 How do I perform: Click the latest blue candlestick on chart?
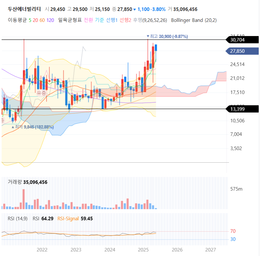point(156,48)
